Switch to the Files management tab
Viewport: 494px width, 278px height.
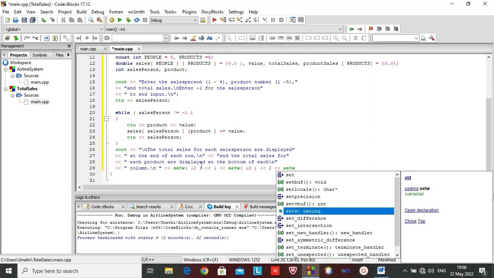click(x=59, y=55)
